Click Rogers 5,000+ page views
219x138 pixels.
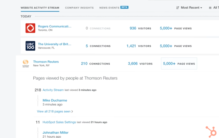coord(176,28)
